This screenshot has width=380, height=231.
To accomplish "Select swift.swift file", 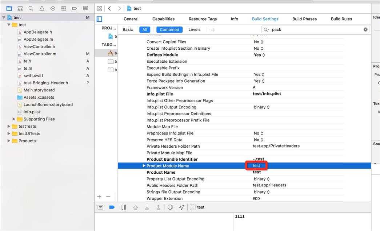I will pos(33,75).
